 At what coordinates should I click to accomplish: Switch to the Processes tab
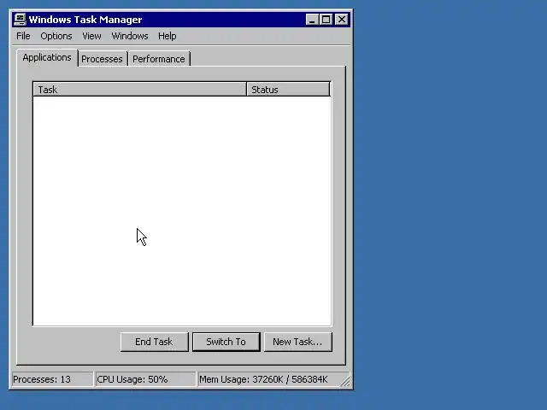pyautogui.click(x=103, y=59)
